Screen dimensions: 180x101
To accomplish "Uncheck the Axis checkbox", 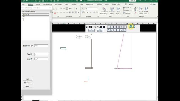I will 76,38.
